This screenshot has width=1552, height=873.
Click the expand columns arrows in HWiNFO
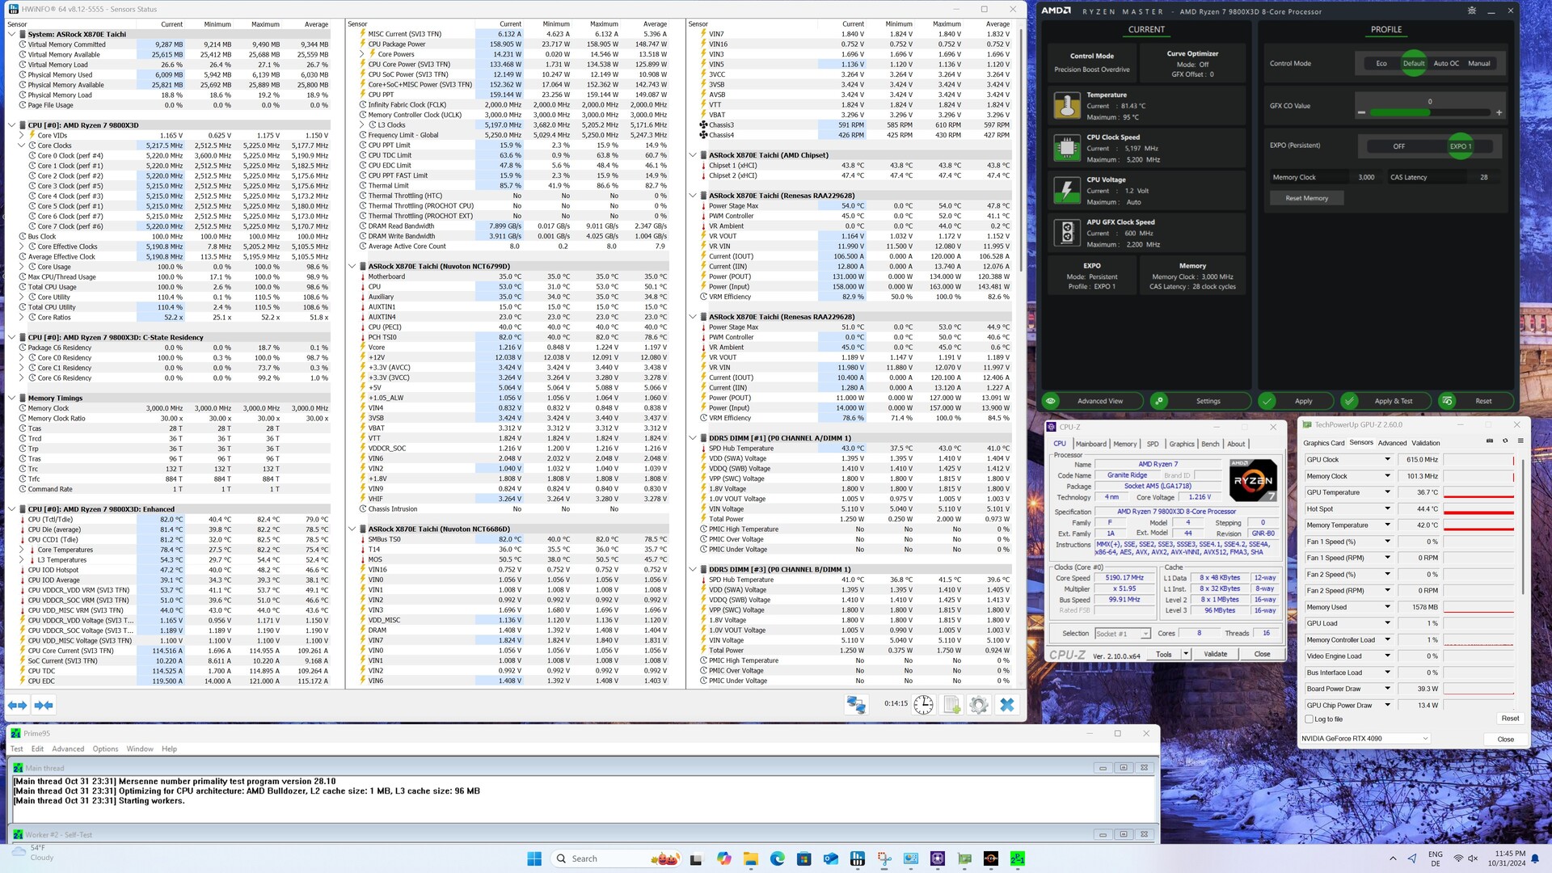pos(18,706)
